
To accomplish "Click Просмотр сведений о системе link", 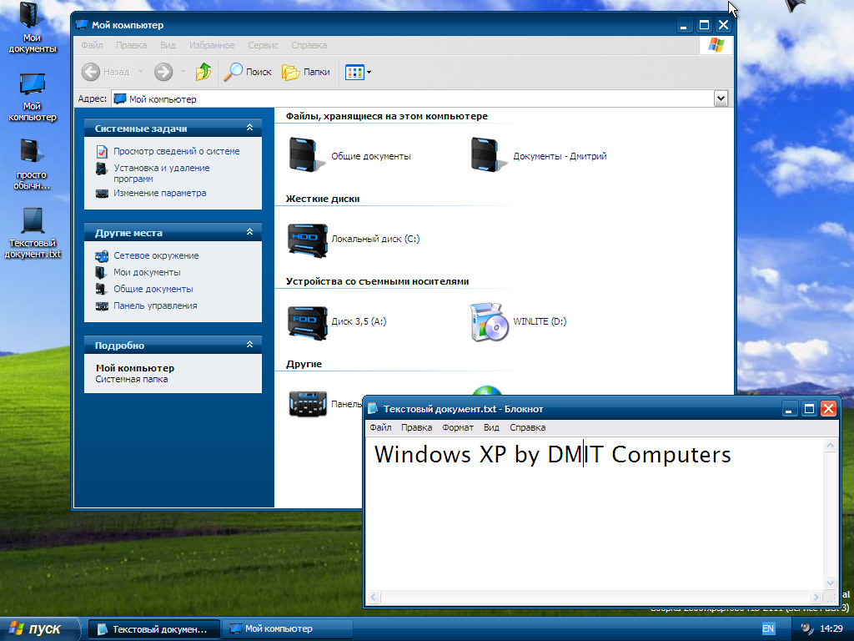I will click(x=176, y=151).
